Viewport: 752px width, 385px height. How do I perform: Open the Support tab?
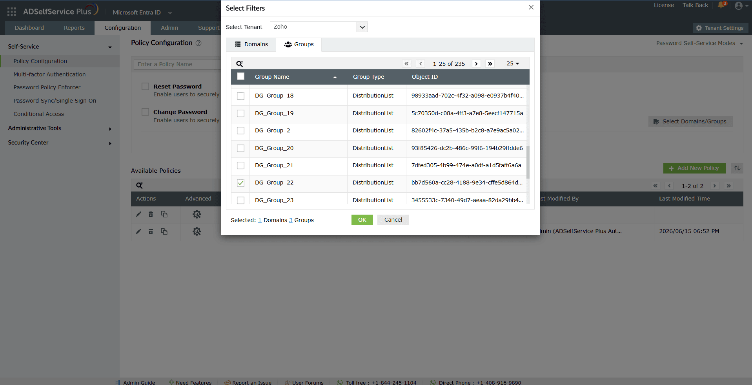coord(208,28)
